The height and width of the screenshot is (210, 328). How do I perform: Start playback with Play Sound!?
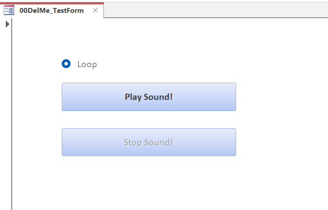(x=149, y=97)
